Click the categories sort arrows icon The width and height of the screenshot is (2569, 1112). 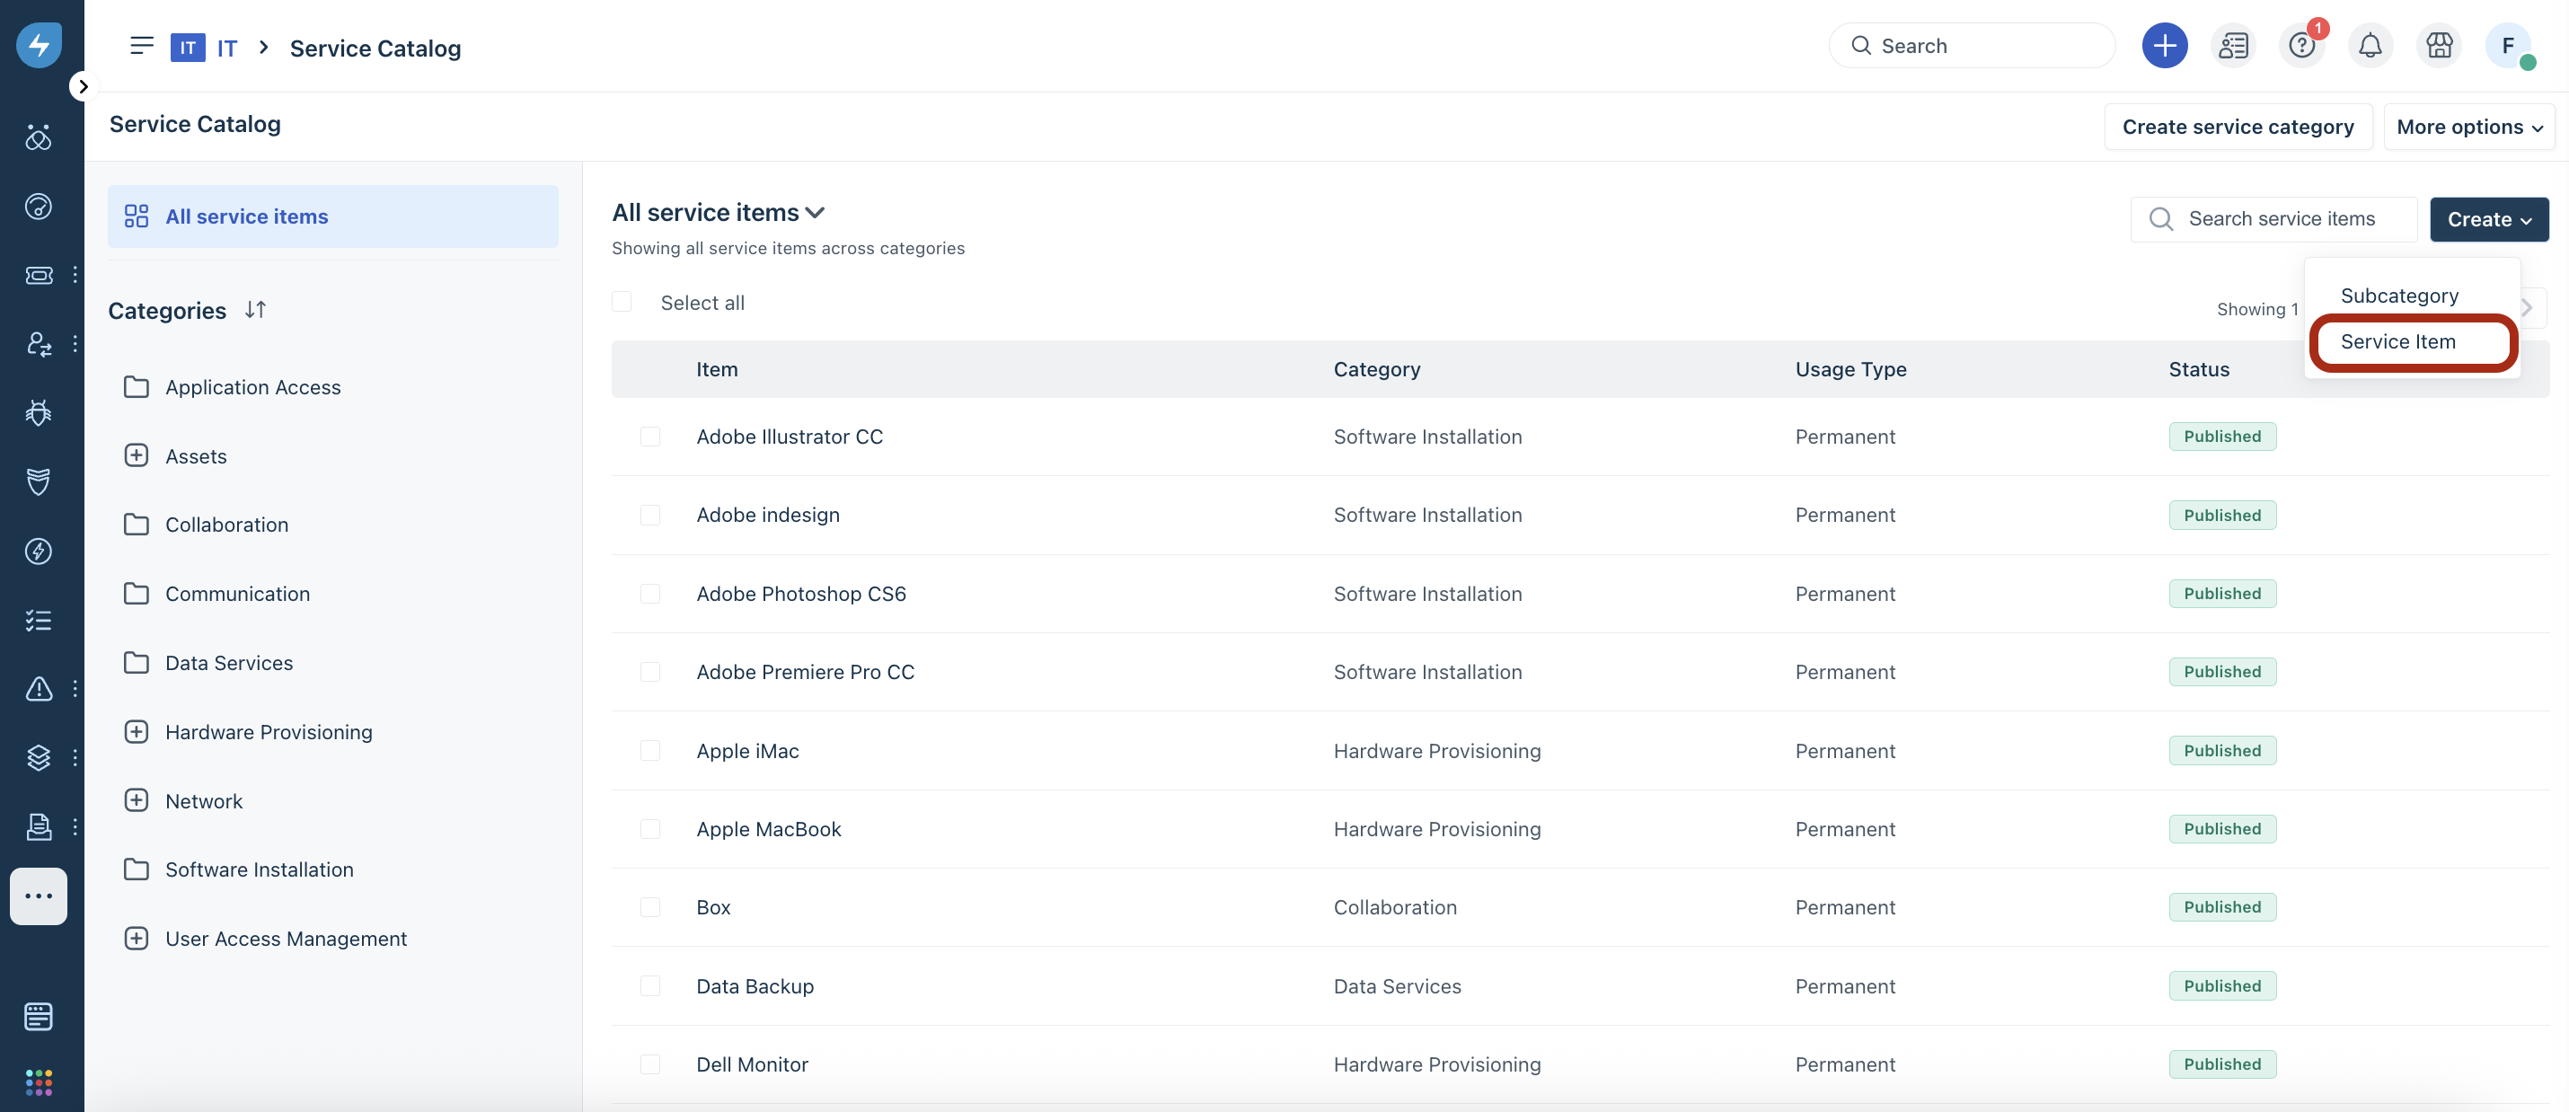point(255,310)
